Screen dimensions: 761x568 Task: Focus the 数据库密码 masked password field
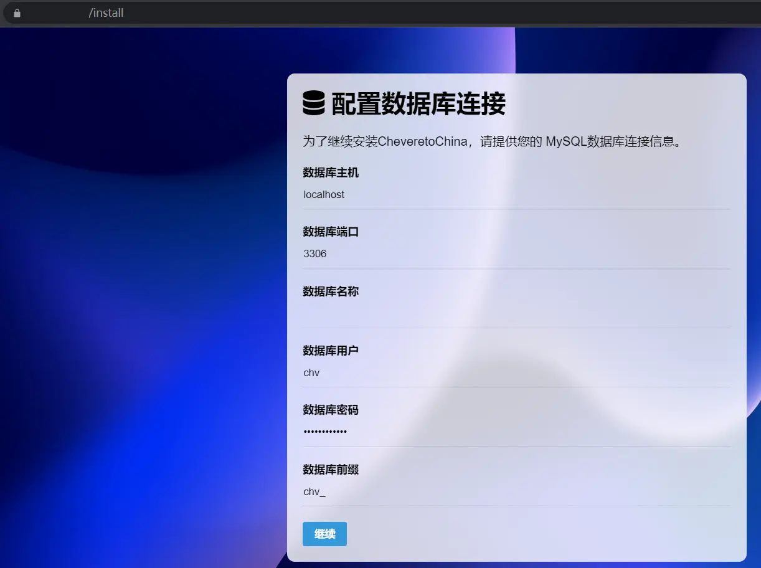(516, 432)
